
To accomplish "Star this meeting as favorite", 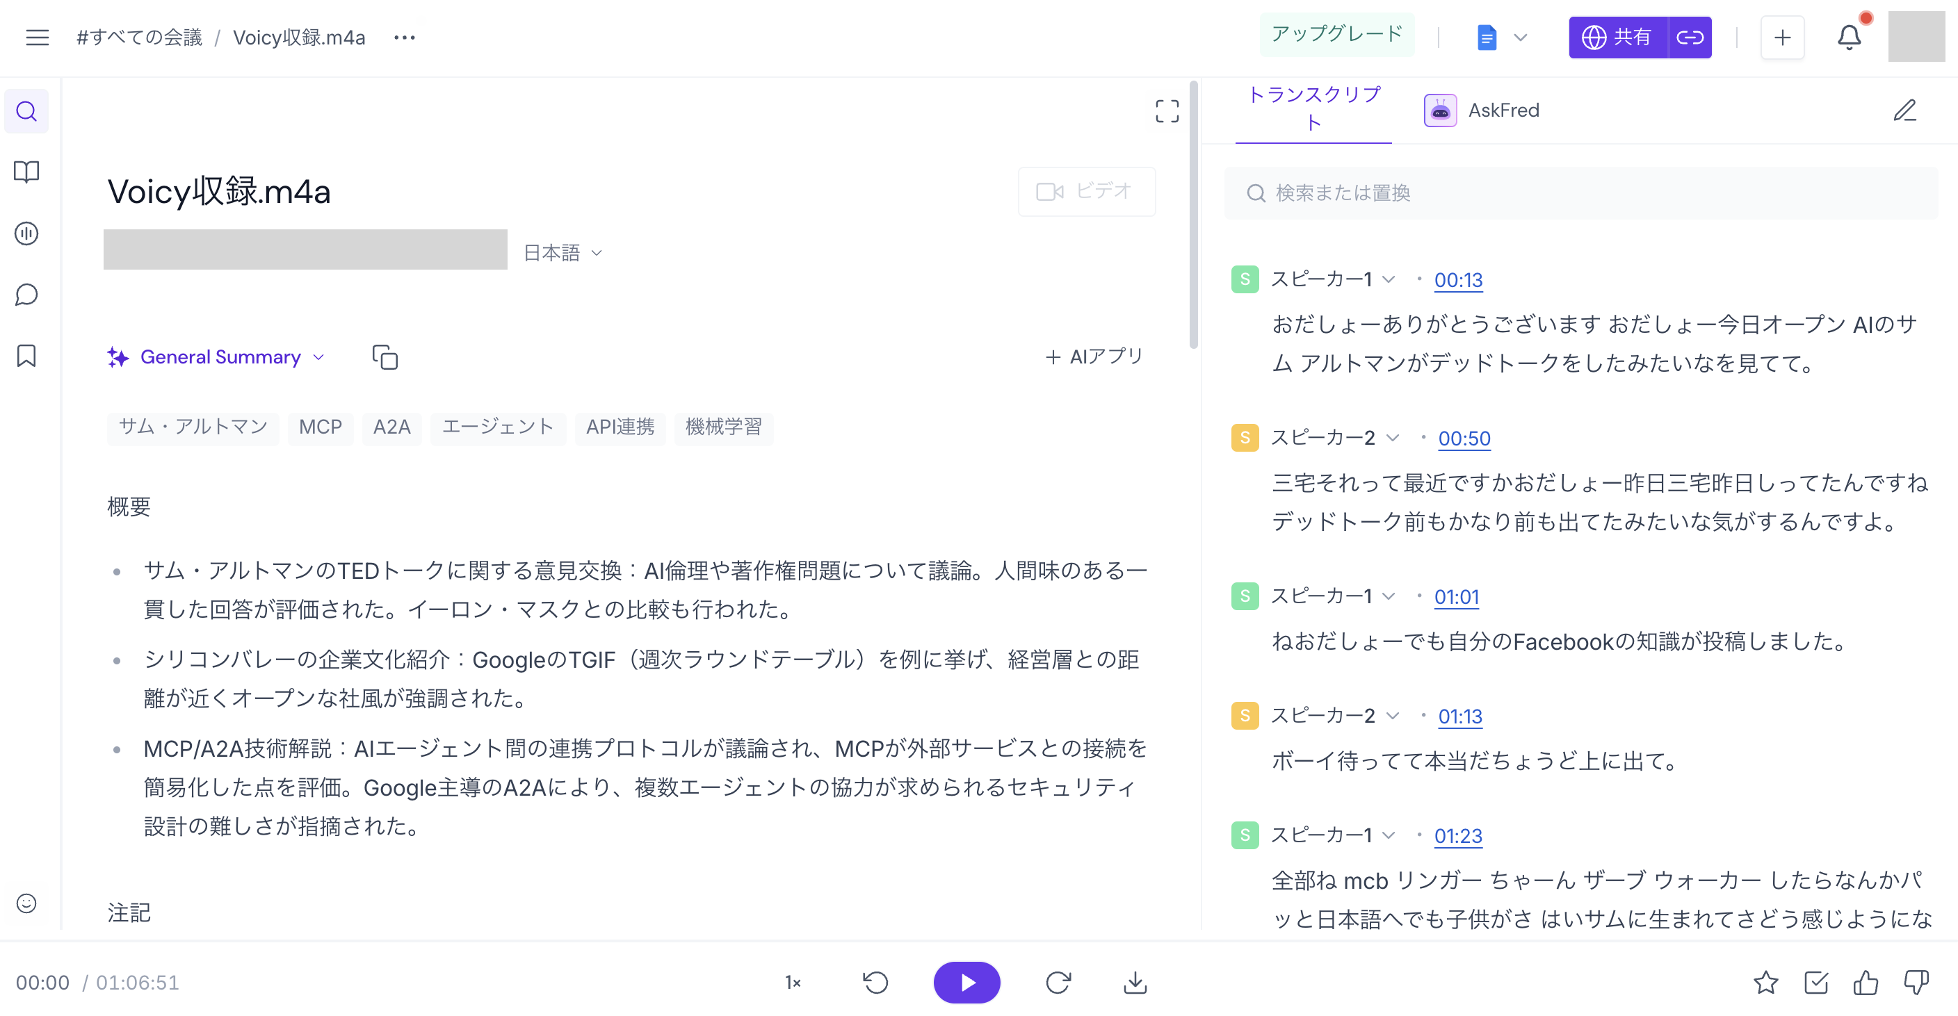I will pos(1768,982).
